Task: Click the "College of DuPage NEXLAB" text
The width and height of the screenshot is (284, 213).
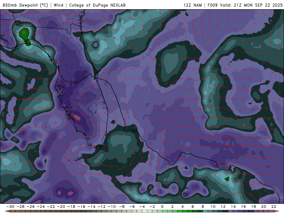Action: pos(97,5)
